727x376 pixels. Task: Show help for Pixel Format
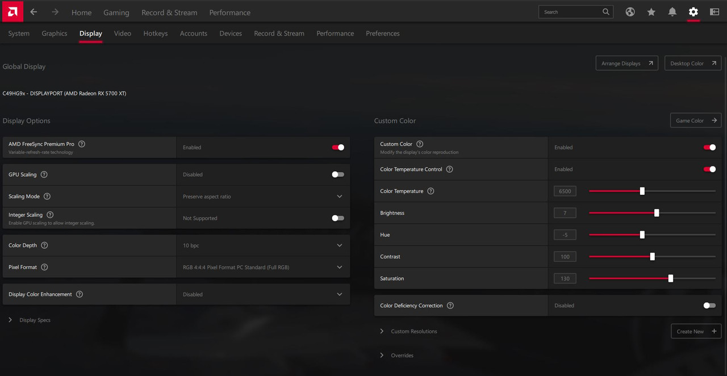click(x=44, y=267)
